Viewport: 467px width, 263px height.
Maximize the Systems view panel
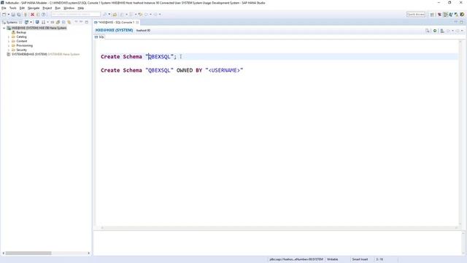87,22
